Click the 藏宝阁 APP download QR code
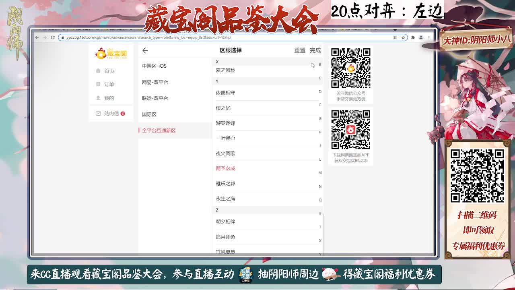515x290 pixels. (x=351, y=130)
